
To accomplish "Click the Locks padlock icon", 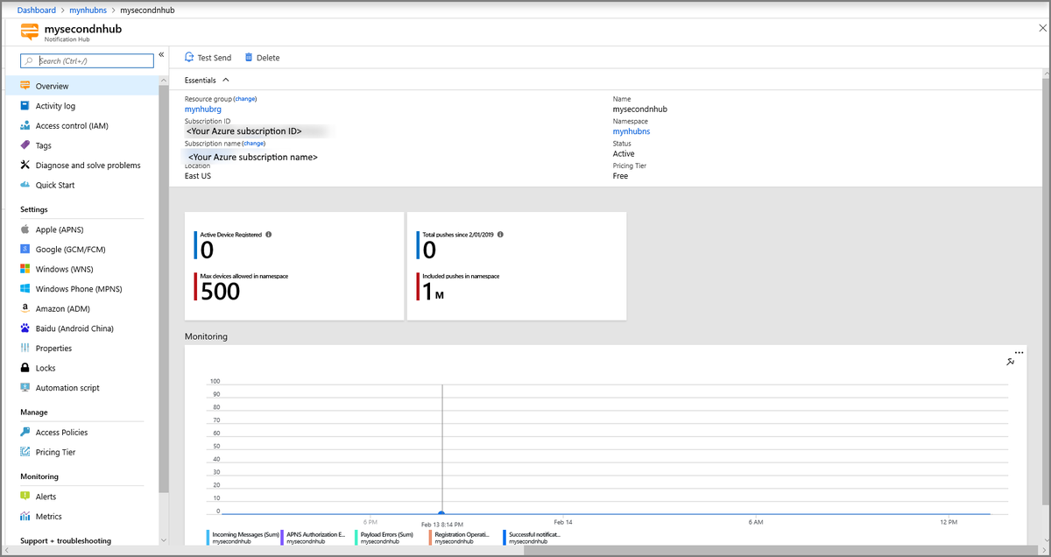I will click(25, 368).
